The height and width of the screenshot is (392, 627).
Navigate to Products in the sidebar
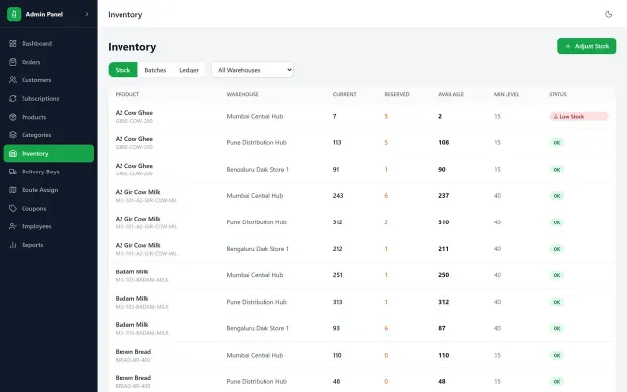click(x=49, y=117)
